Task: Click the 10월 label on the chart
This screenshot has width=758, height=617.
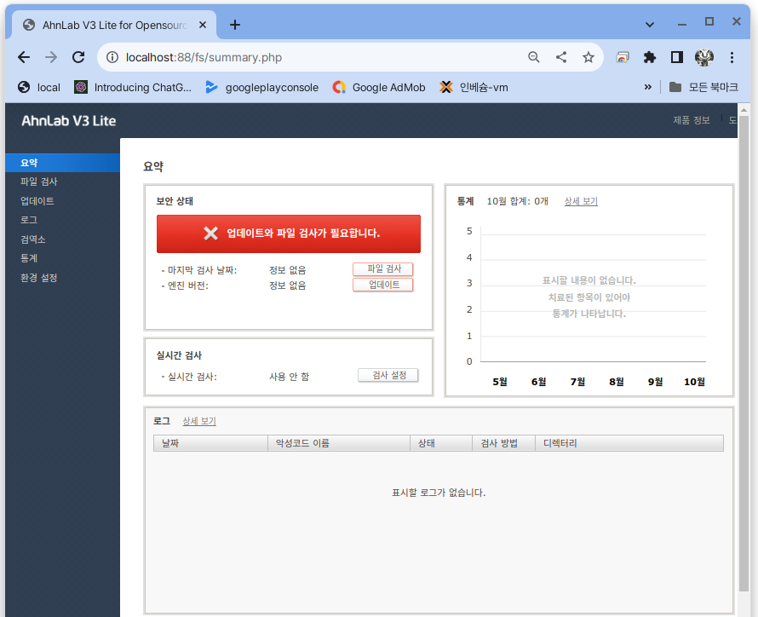Action: (694, 382)
